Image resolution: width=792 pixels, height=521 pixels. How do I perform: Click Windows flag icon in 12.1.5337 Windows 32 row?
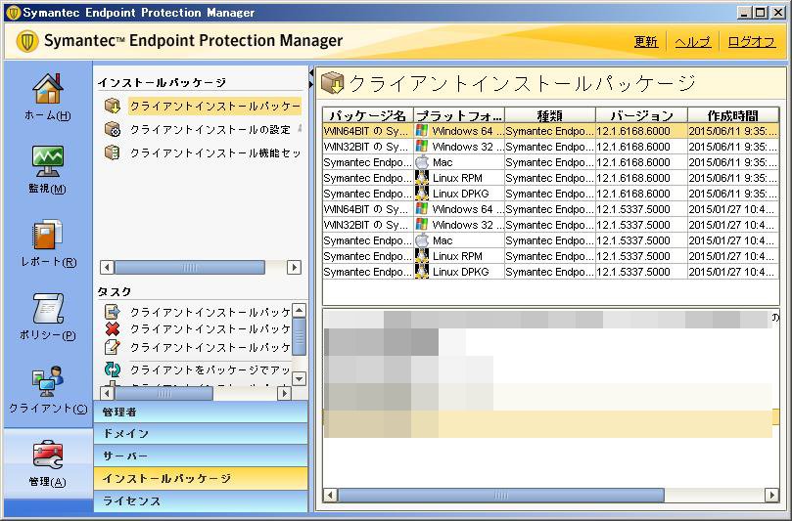[x=421, y=225]
